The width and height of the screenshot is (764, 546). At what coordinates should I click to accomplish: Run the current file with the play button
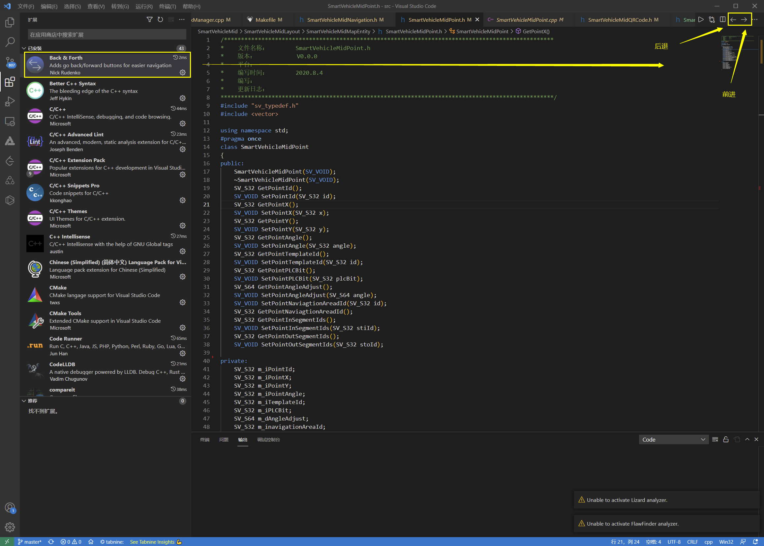tap(701, 19)
